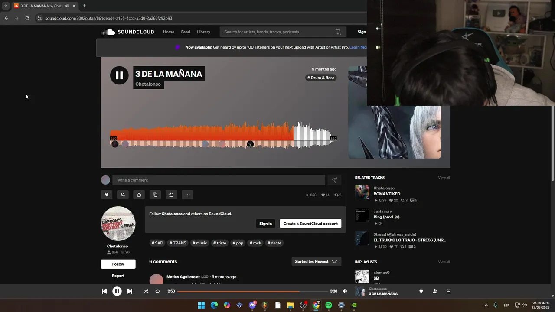
Task: Select the #SAD tag
Action: 157,243
